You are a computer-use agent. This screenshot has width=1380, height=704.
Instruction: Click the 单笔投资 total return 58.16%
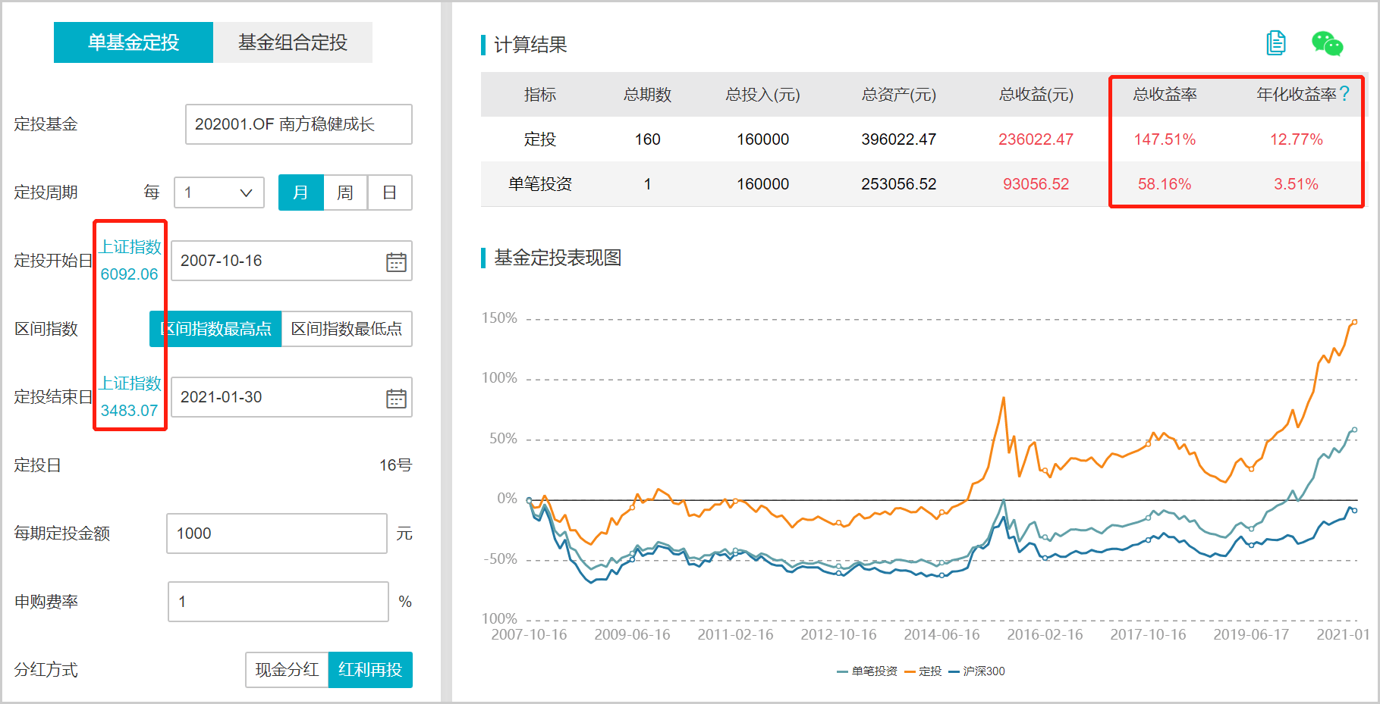(1165, 184)
